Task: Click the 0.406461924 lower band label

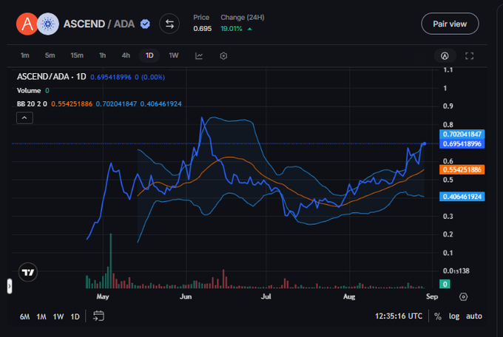Action: pos(462,197)
